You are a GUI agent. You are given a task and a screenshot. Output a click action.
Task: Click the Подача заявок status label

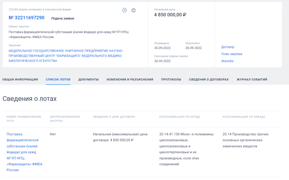tap(63, 18)
